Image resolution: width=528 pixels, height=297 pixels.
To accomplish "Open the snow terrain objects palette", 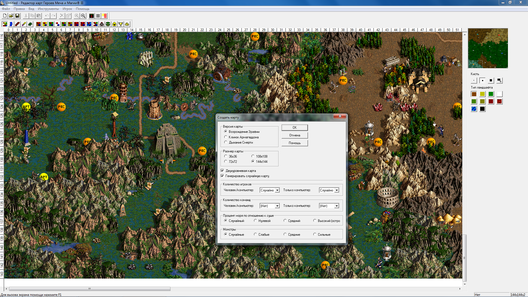I will pos(57,24).
